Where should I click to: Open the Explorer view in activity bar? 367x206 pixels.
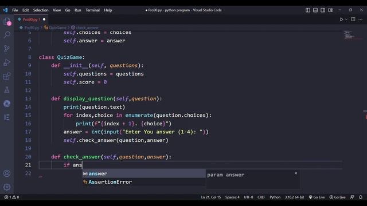[x=7, y=21]
